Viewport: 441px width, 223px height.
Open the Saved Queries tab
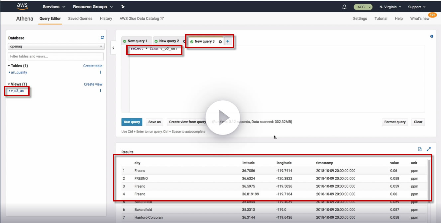tap(80, 19)
